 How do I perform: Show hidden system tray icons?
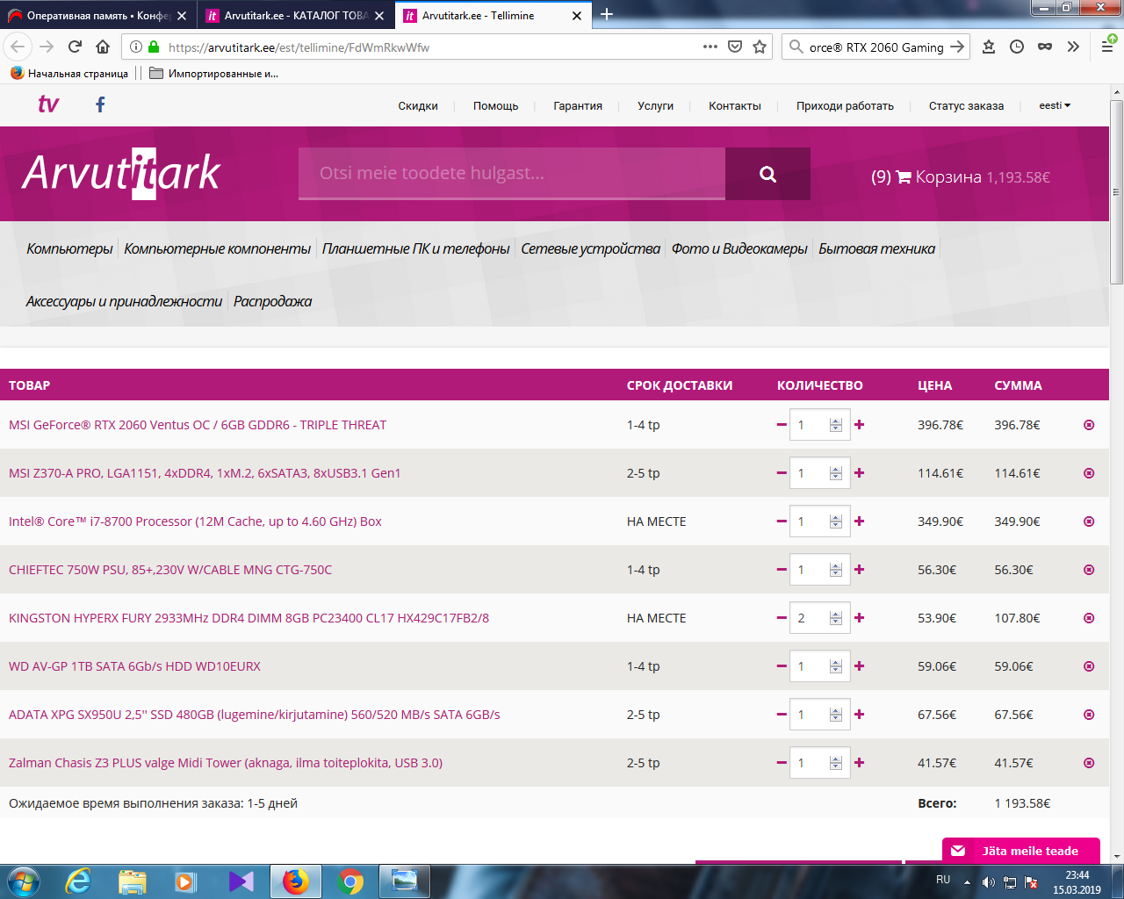click(x=967, y=881)
